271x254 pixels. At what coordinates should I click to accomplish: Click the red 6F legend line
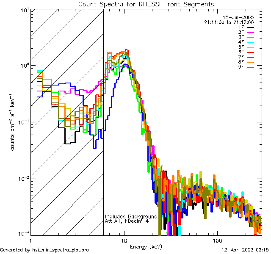pyautogui.click(x=250, y=52)
